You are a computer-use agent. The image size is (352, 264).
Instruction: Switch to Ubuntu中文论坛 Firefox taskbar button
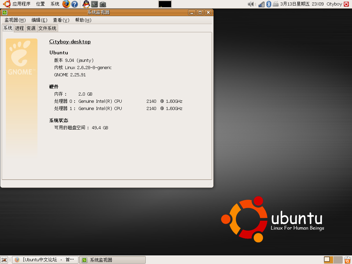[x=45, y=260]
